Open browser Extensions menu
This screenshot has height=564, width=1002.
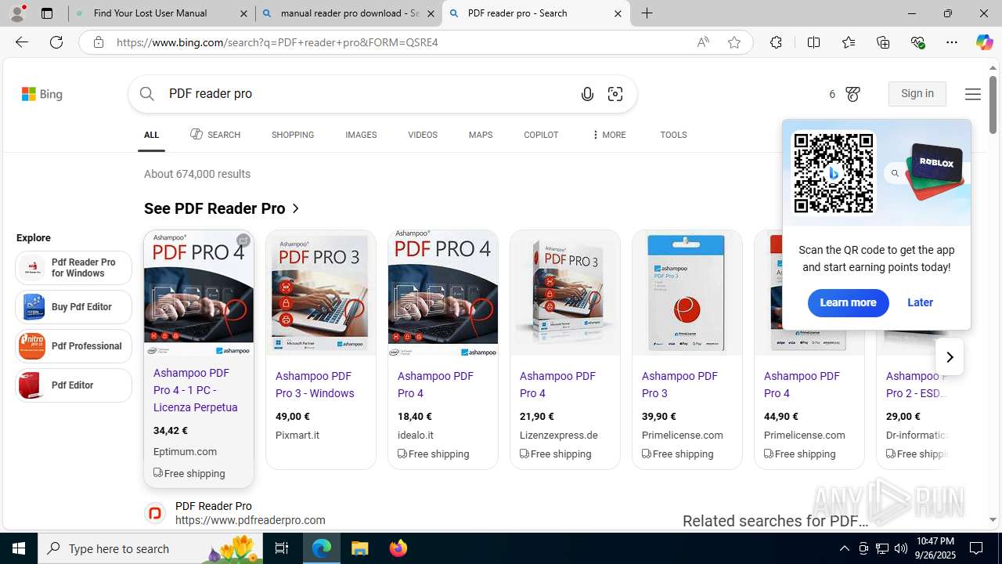click(x=776, y=42)
